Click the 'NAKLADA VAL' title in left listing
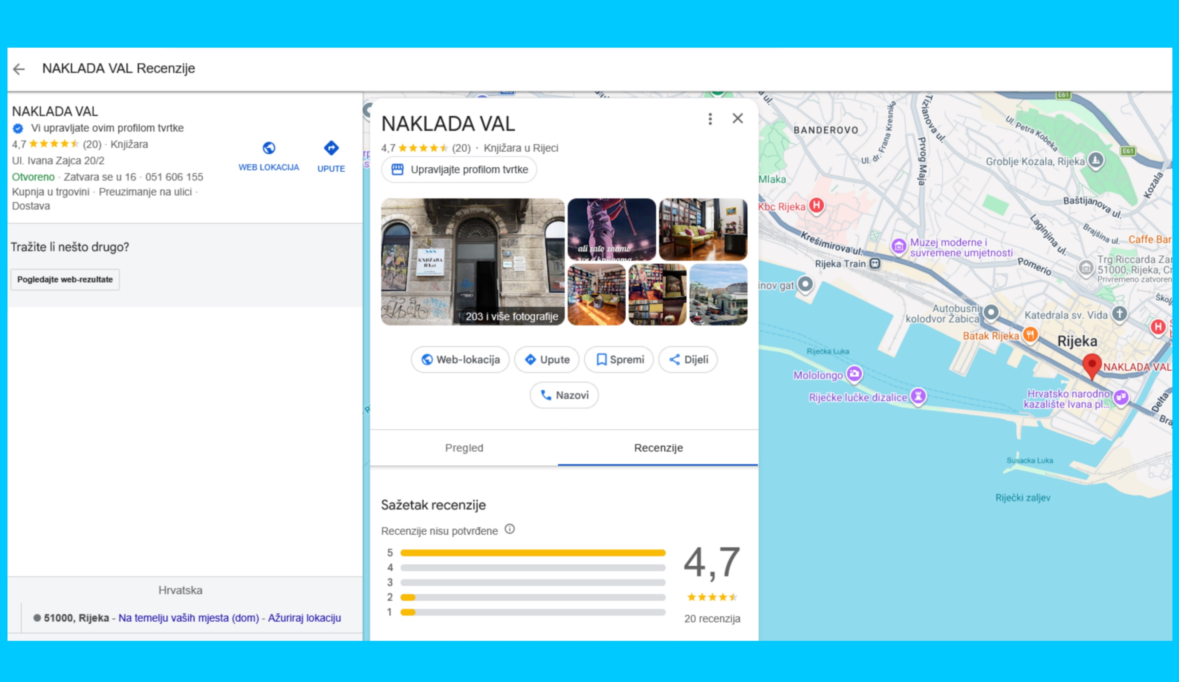 click(55, 112)
